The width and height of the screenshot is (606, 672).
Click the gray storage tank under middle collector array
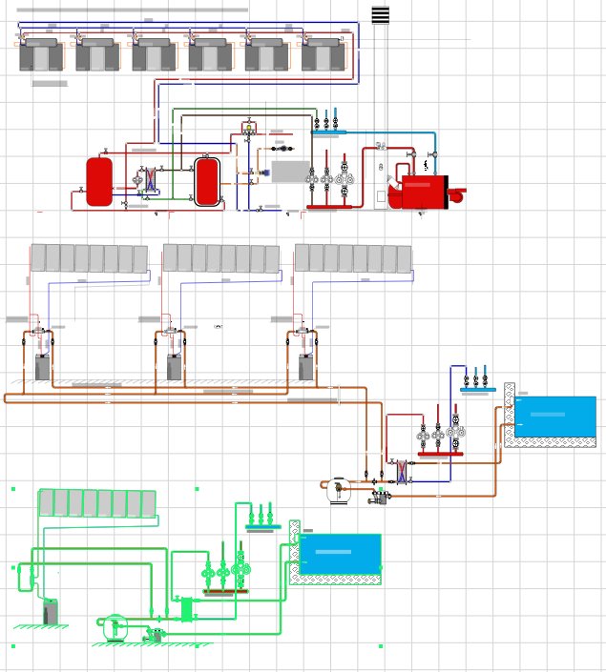pyautogui.click(x=174, y=367)
